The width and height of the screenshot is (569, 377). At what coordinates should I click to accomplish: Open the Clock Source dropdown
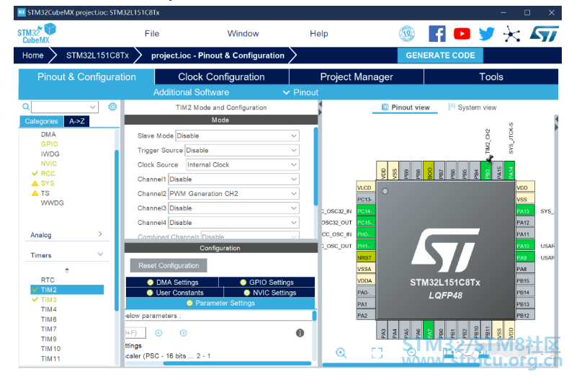pos(243,165)
